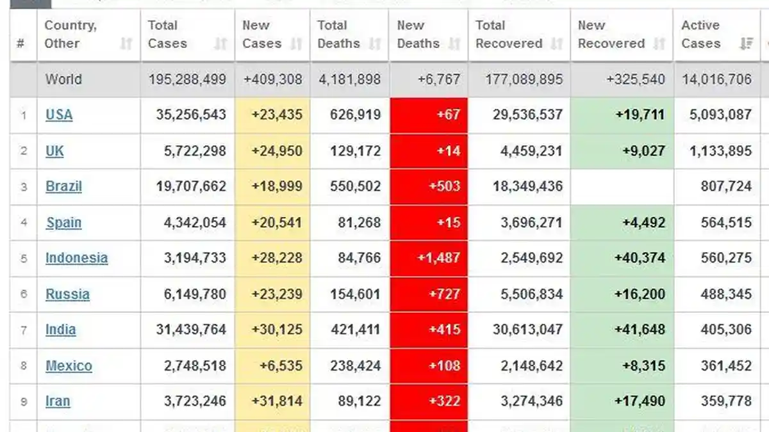Click USA new deaths +67 cell

click(429, 115)
